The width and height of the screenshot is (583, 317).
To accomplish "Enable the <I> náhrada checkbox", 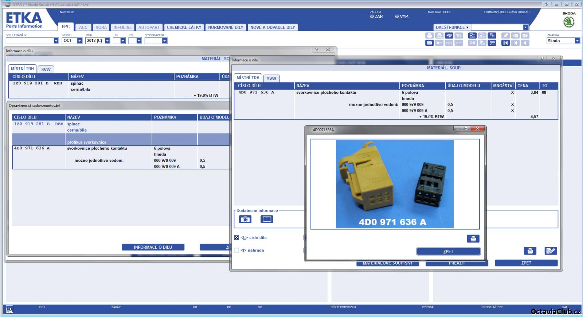I will point(236,250).
